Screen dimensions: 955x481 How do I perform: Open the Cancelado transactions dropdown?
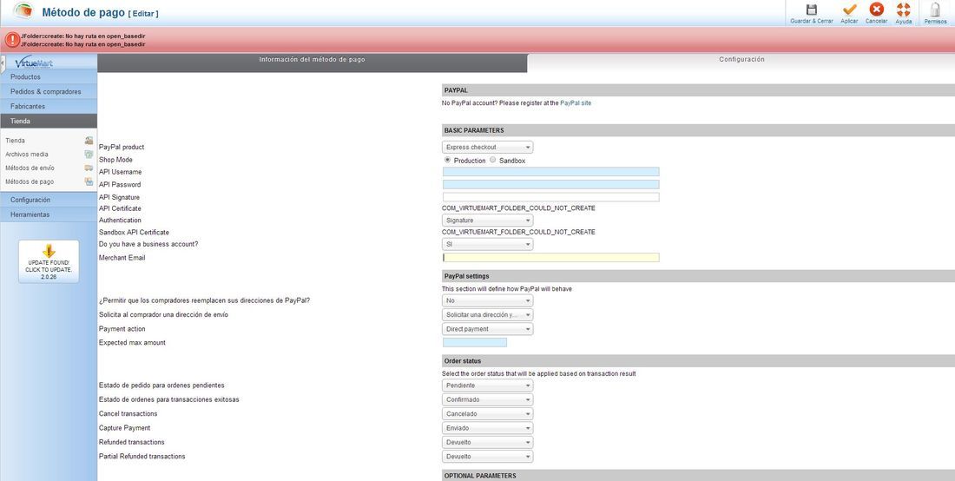point(487,414)
